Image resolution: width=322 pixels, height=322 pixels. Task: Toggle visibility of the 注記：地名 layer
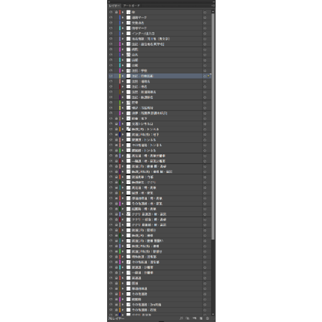coord(111,87)
